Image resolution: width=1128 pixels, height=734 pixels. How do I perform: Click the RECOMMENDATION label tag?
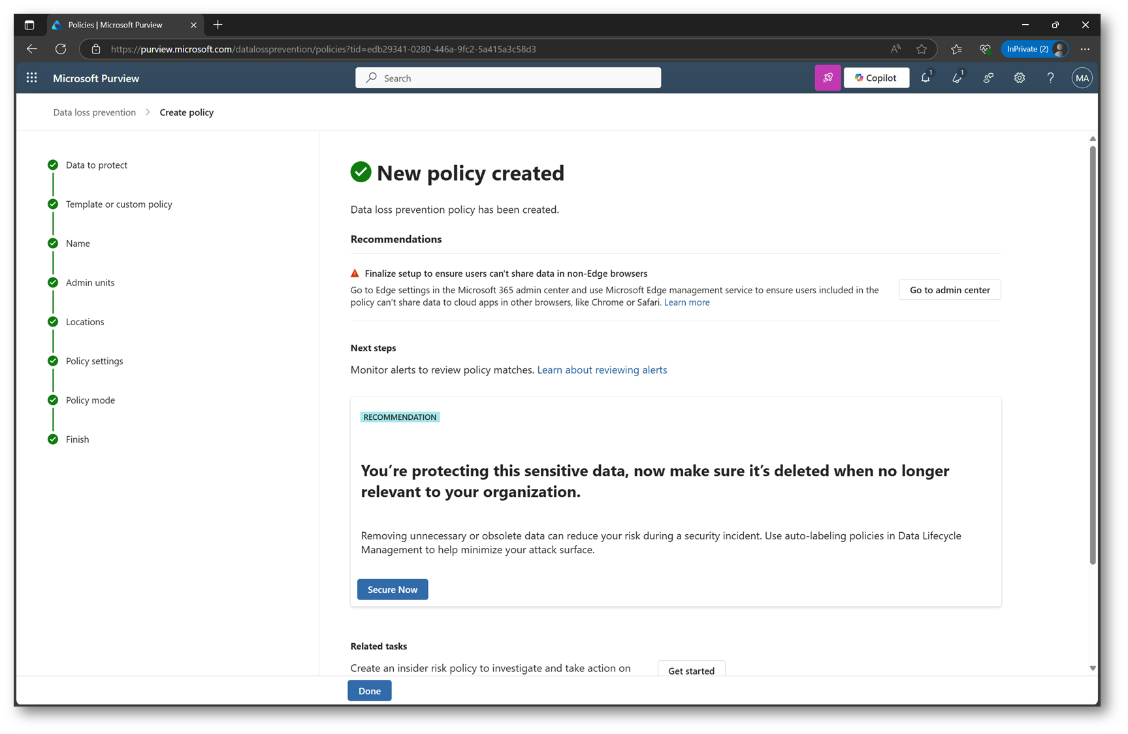(400, 417)
